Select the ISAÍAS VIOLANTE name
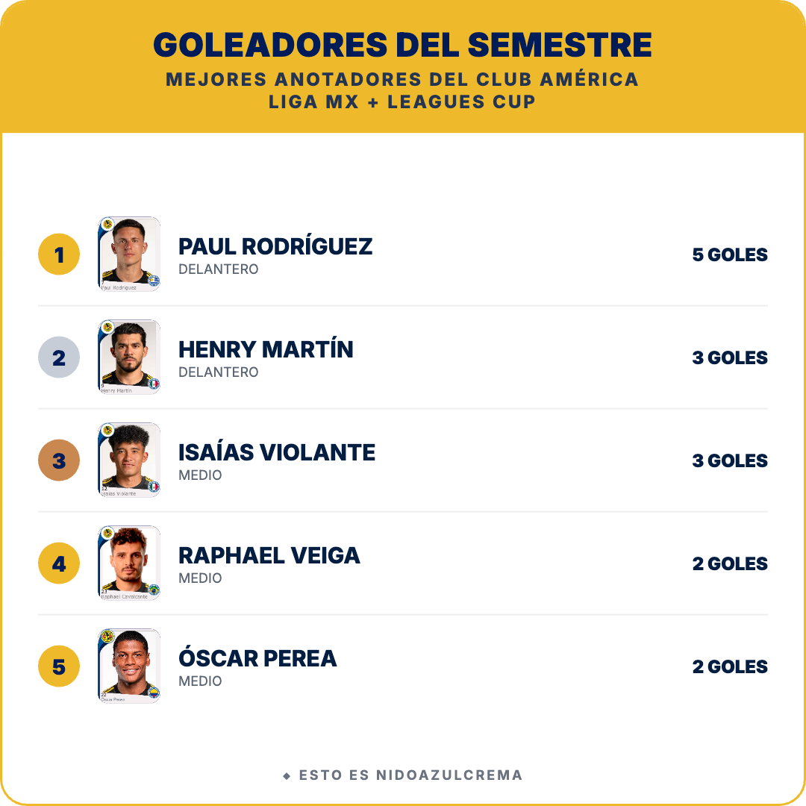 point(277,452)
